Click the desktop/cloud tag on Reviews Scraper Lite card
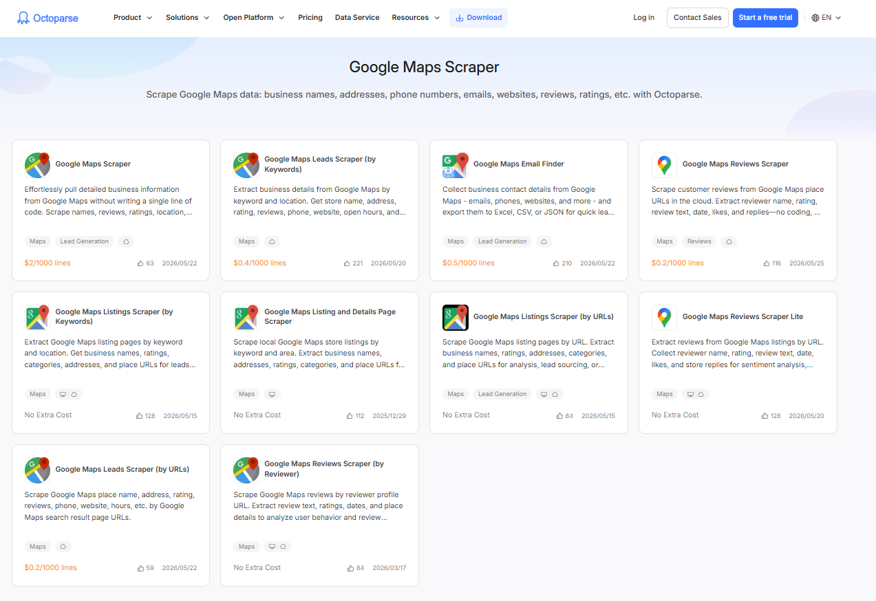This screenshot has width=876, height=601. 696,394
